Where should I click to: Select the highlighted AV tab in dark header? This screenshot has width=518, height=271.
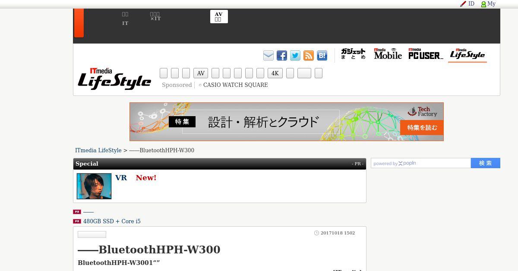pyautogui.click(x=219, y=17)
